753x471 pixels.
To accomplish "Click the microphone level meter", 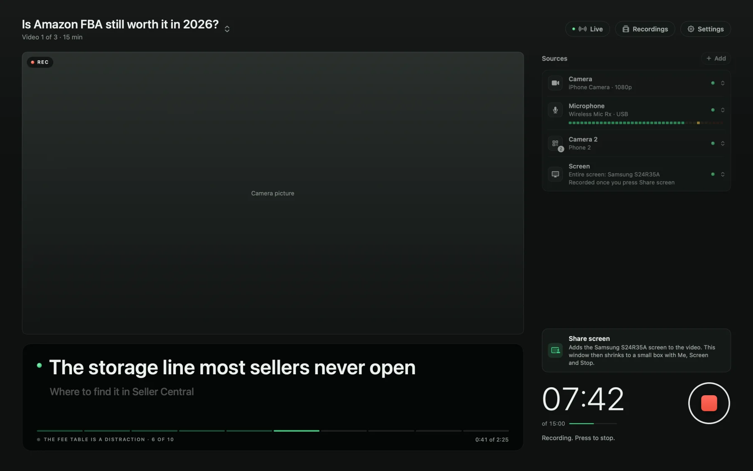I will tap(645, 123).
